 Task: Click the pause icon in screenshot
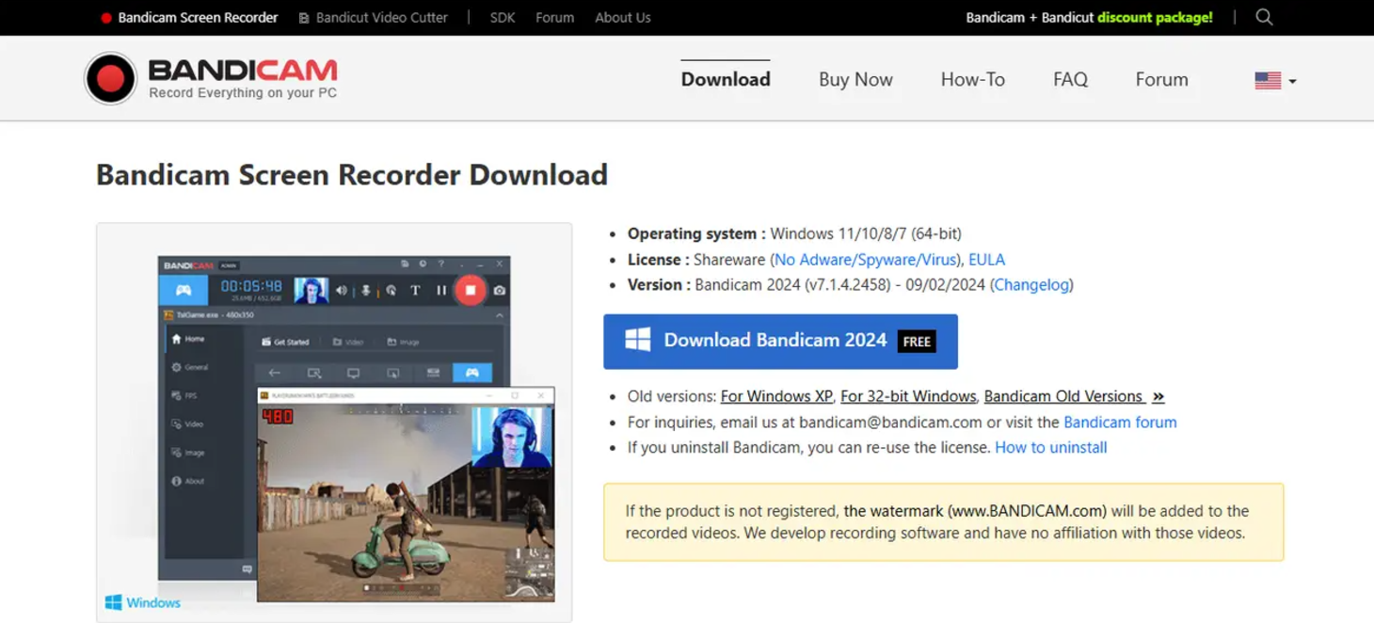(x=440, y=291)
